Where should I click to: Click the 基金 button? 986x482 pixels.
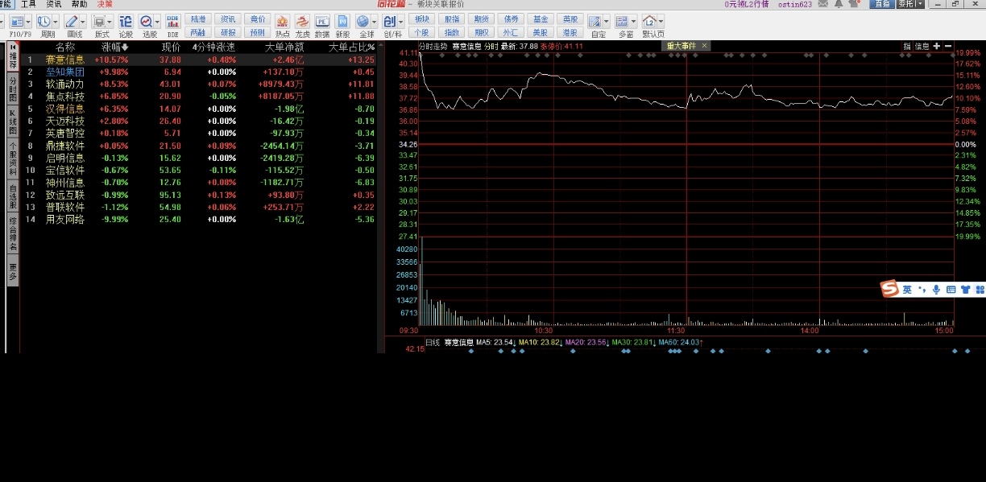click(541, 19)
